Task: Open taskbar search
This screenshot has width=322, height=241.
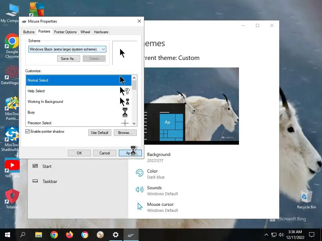Action: pos(23,235)
